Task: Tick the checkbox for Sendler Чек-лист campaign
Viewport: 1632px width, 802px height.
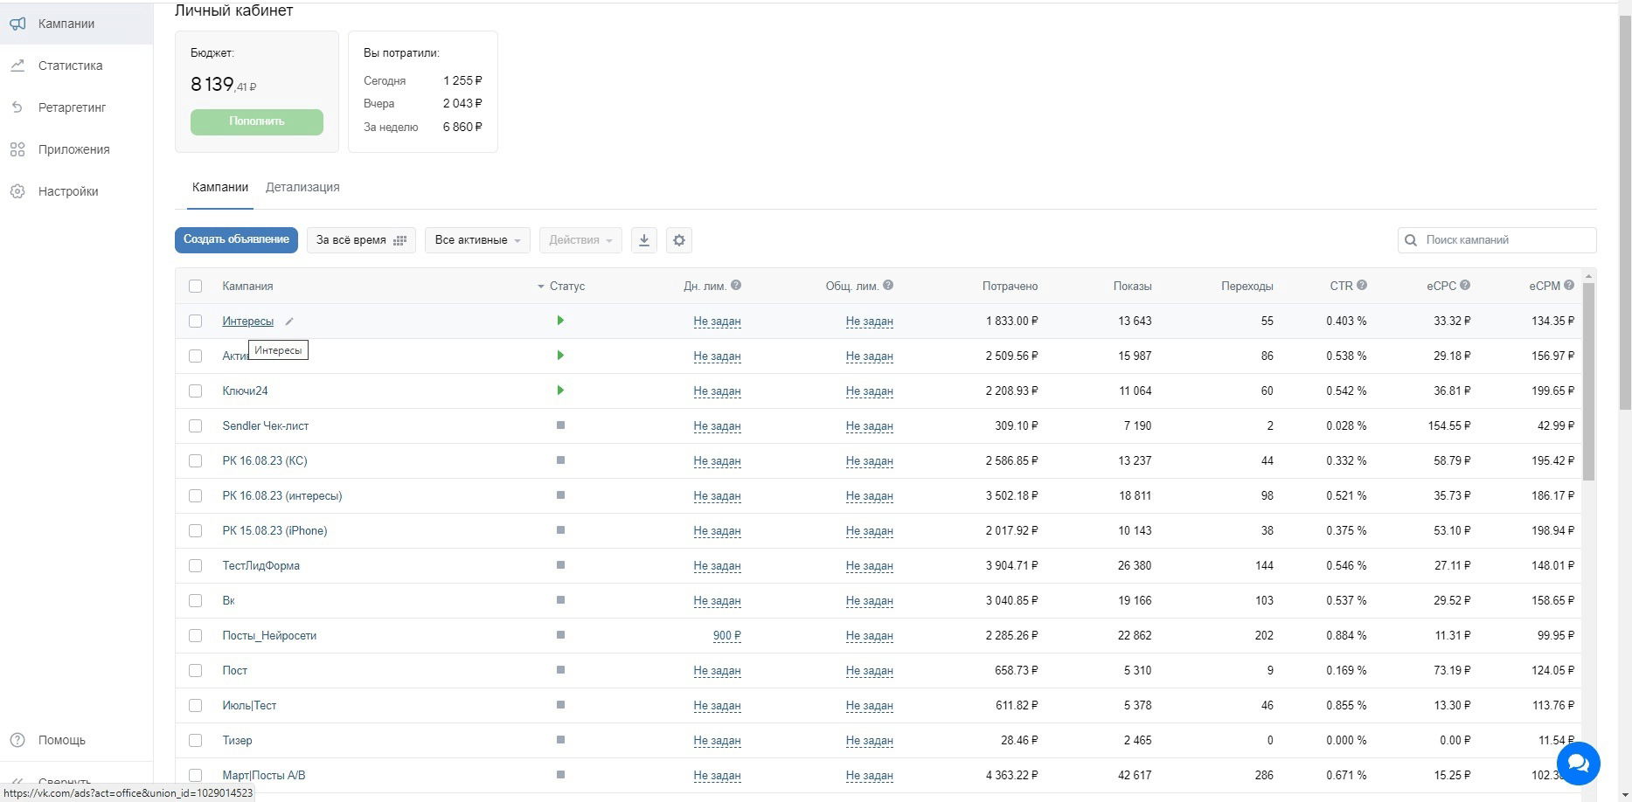Action: coord(195,425)
